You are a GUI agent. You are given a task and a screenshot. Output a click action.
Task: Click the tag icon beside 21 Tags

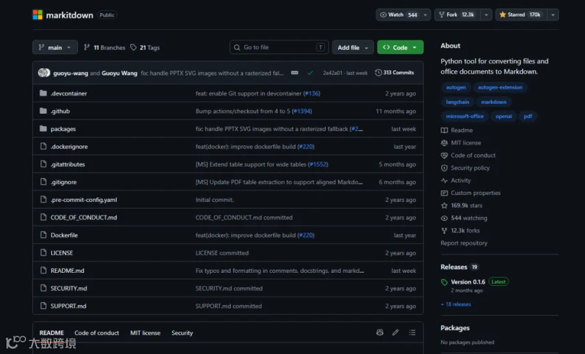pos(133,47)
